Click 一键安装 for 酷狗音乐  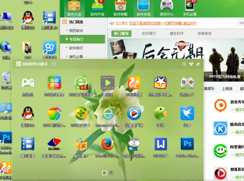pos(237,132)
